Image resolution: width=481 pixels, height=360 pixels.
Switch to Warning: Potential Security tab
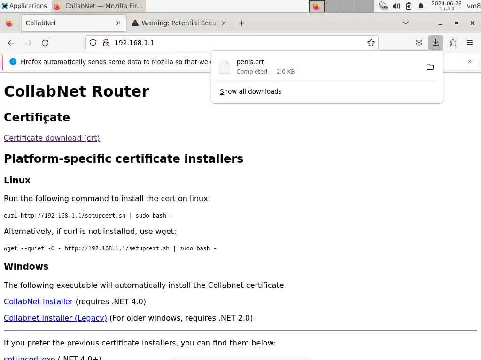click(x=180, y=23)
